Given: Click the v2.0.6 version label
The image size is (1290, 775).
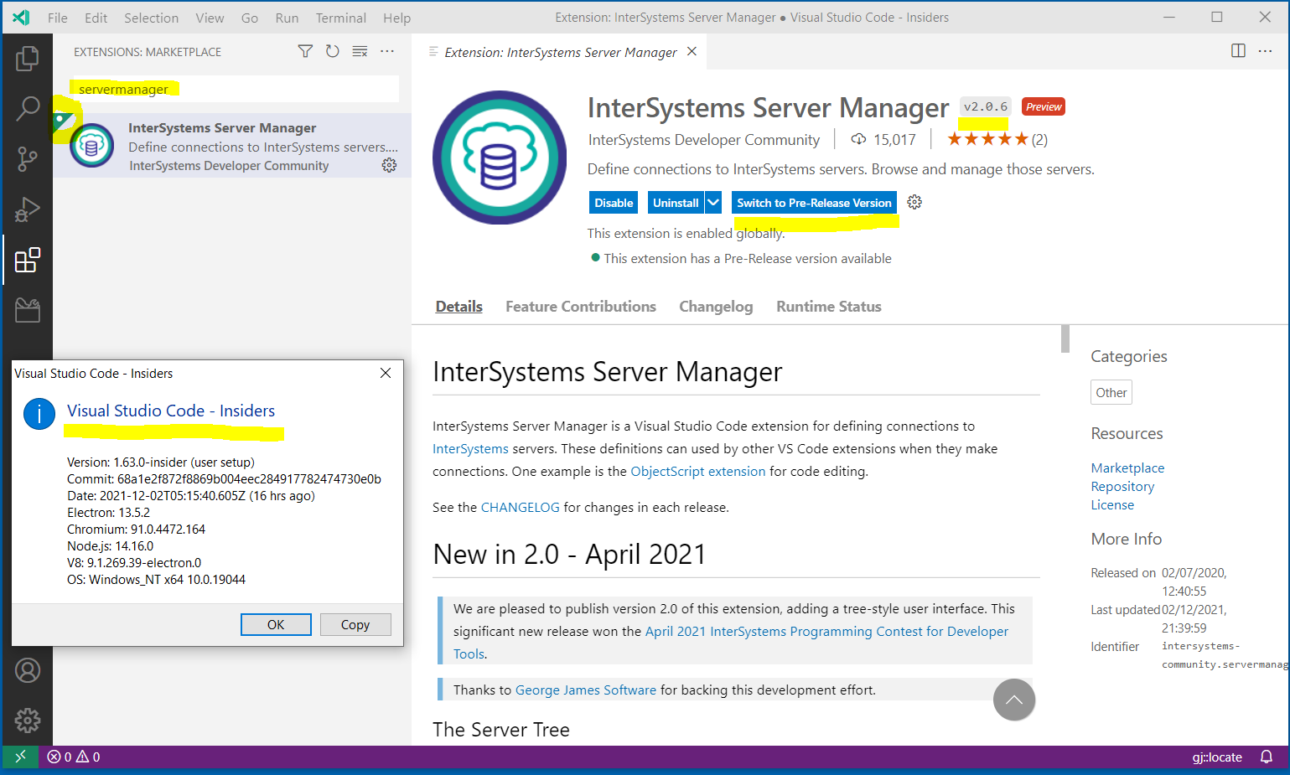Looking at the screenshot, I should coord(986,106).
